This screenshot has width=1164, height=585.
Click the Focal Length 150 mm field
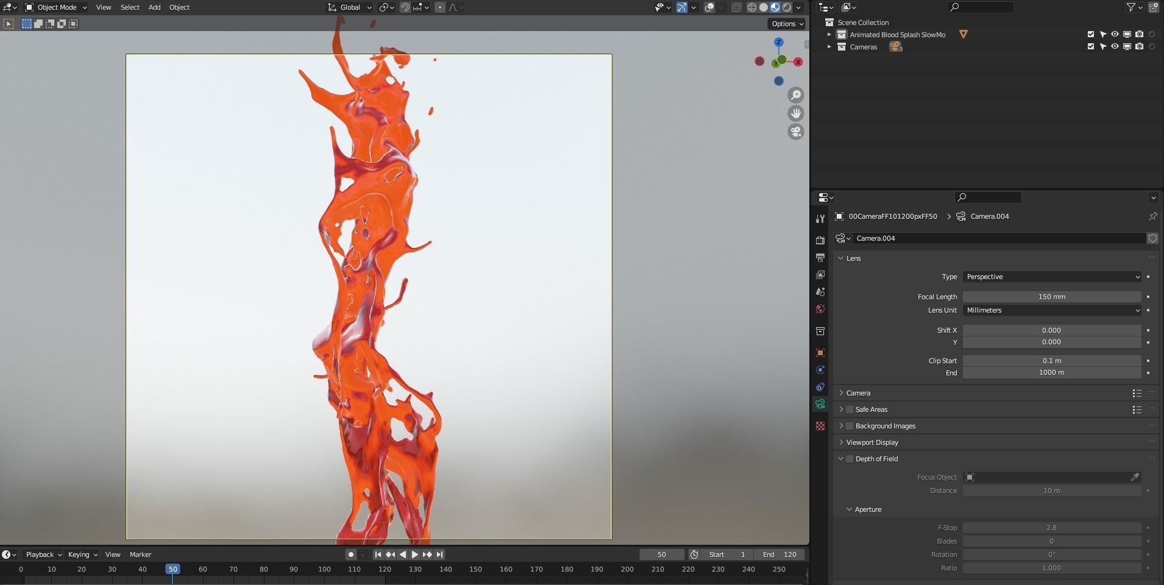[x=1052, y=297]
